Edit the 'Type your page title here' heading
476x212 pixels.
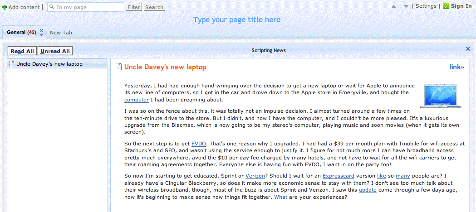[237, 19]
